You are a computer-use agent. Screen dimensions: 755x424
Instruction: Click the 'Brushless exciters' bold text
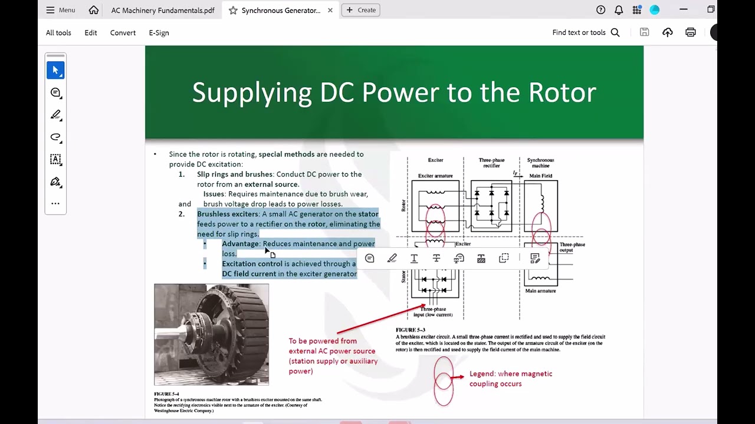point(228,214)
